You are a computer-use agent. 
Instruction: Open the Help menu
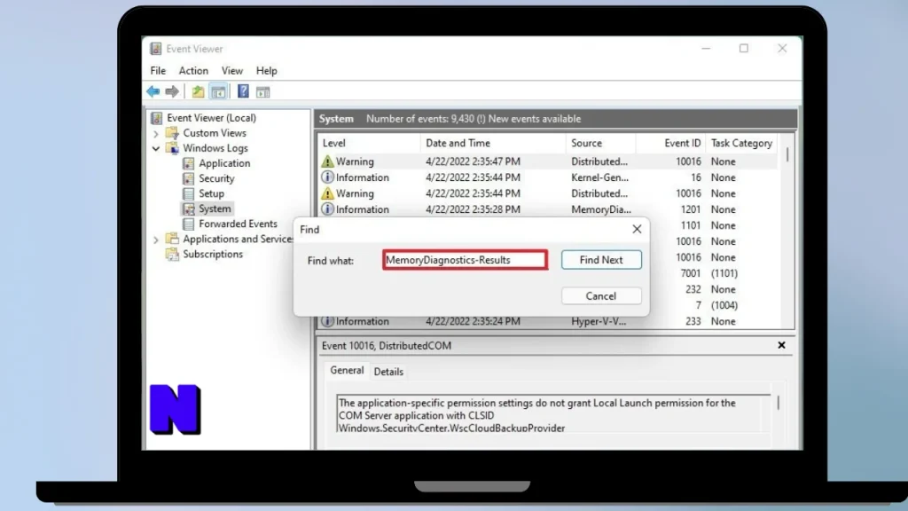pyautogui.click(x=266, y=71)
